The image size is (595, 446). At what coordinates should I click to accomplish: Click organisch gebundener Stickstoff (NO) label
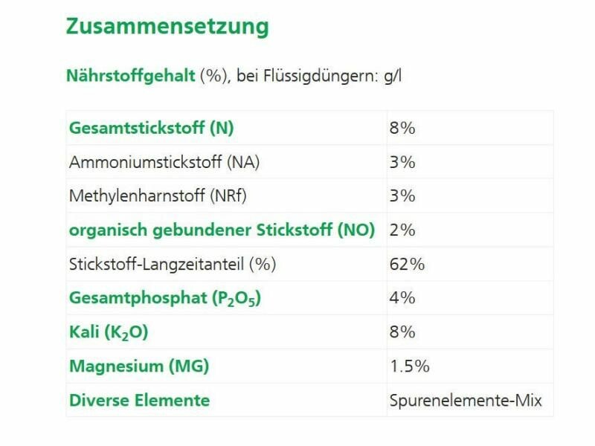tap(222, 230)
